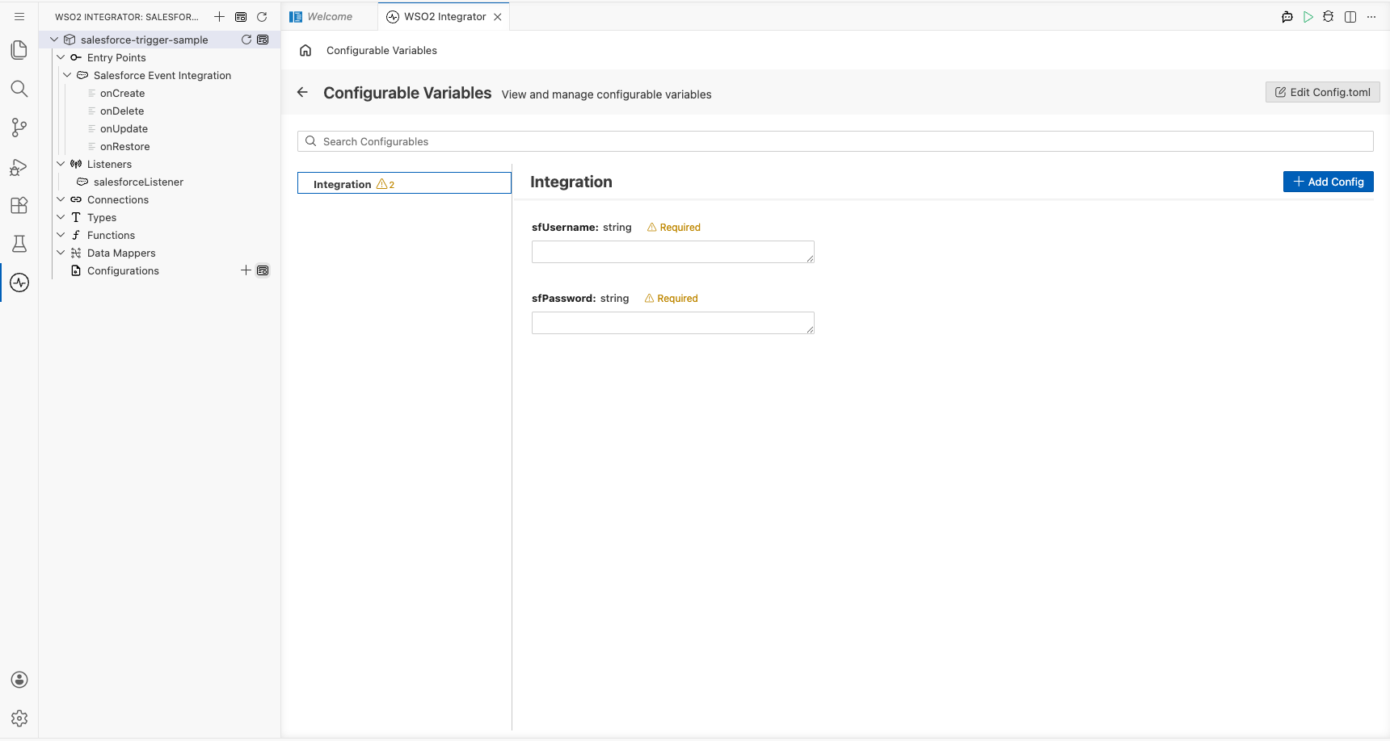Open the onCreate handler

[122, 93]
